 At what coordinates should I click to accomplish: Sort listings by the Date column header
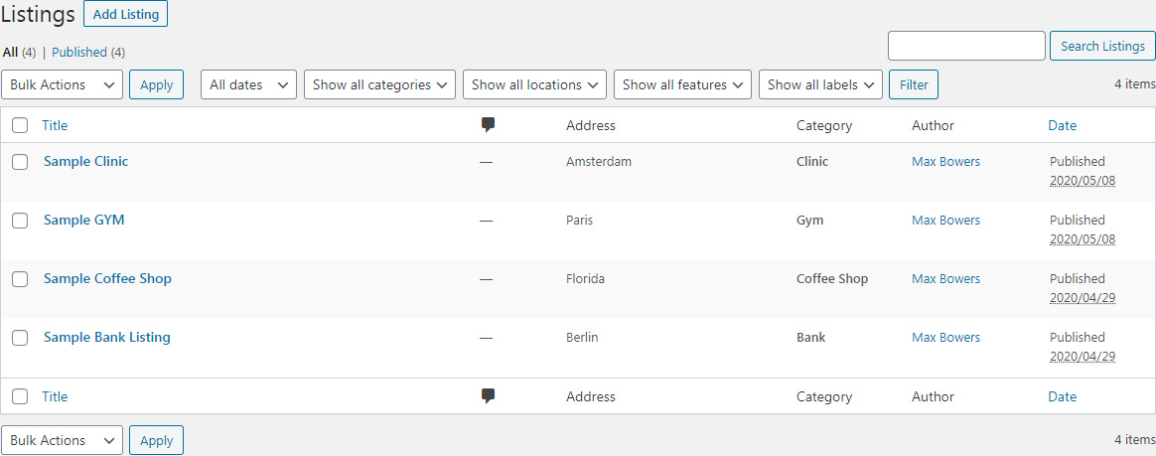click(1062, 125)
